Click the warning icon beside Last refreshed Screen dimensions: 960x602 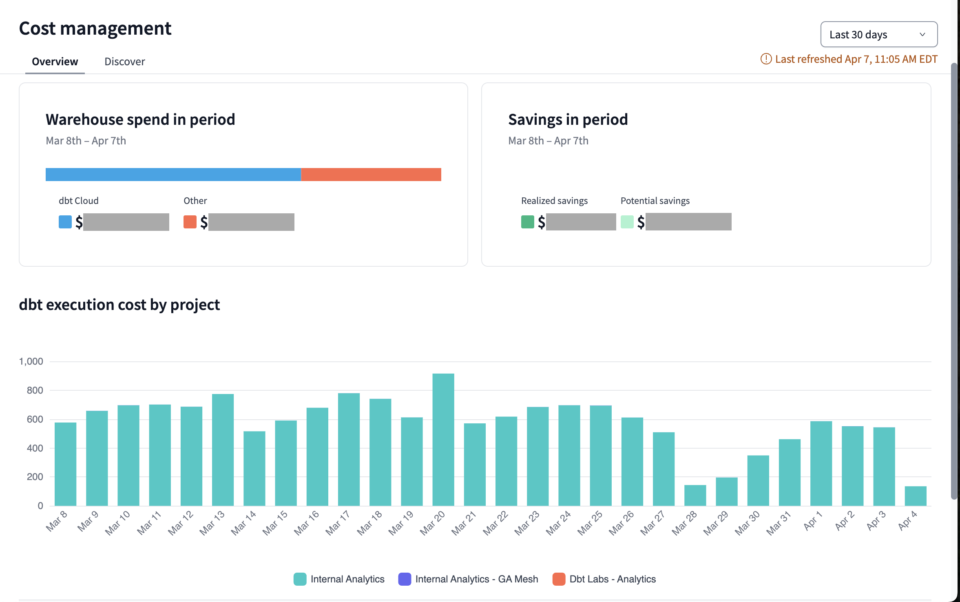click(x=766, y=59)
